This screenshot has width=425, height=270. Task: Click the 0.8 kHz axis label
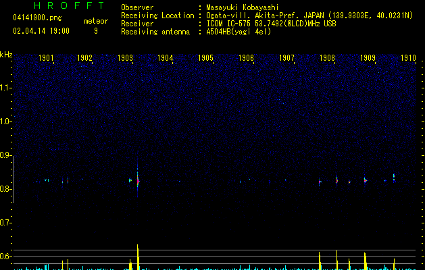coord(5,189)
